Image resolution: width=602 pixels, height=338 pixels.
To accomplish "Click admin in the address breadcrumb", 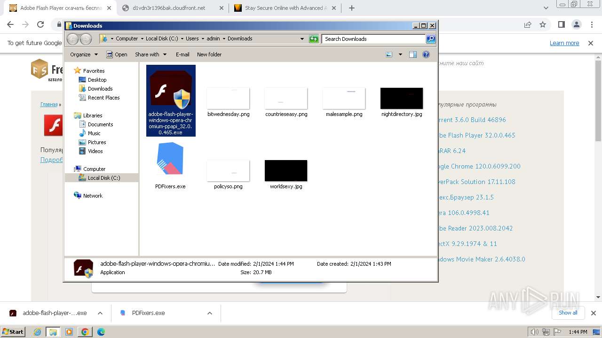I will [x=213, y=38].
